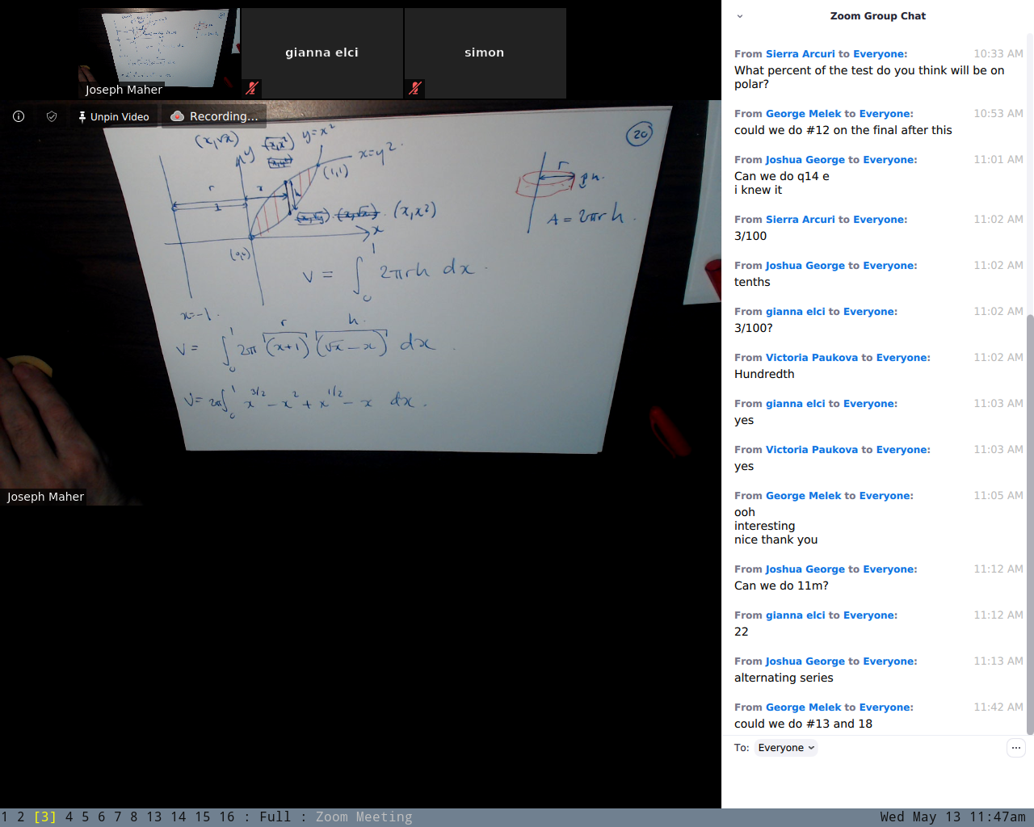Select the simon participant tile

pyautogui.click(x=485, y=52)
